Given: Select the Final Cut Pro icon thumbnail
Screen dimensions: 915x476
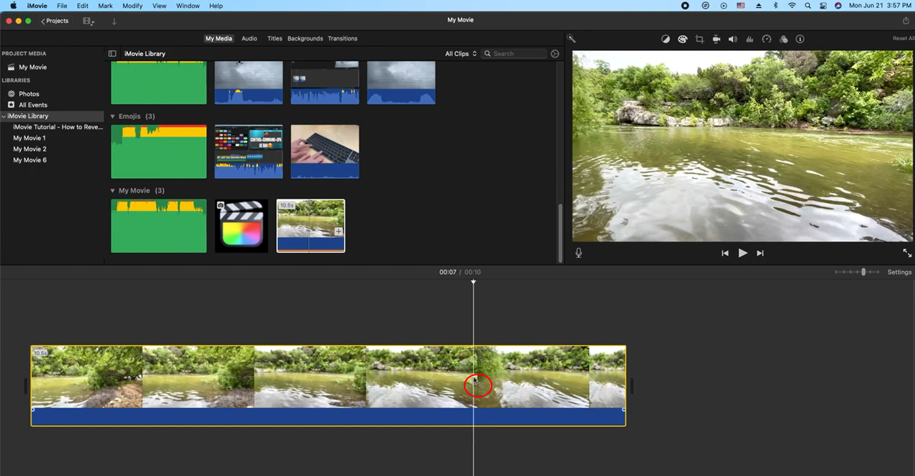Looking at the screenshot, I should pyautogui.click(x=242, y=226).
